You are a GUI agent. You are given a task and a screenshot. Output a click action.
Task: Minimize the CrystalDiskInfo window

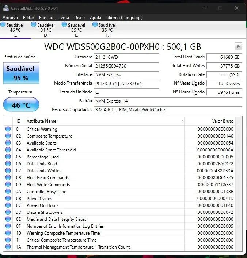point(204,8)
